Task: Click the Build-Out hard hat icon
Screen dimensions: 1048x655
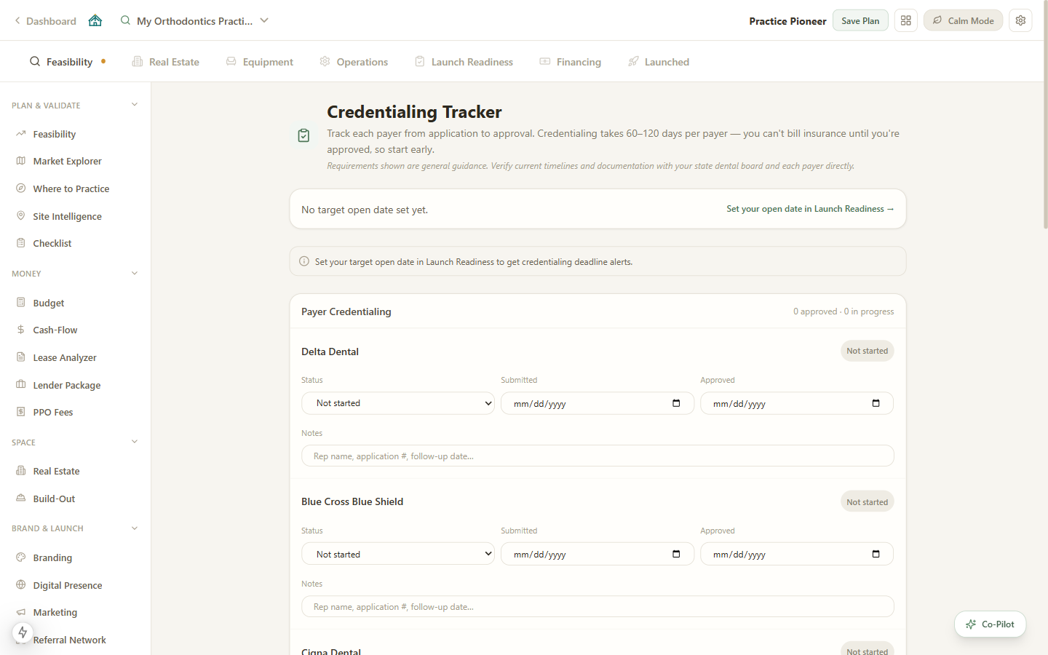Action: coord(21,499)
